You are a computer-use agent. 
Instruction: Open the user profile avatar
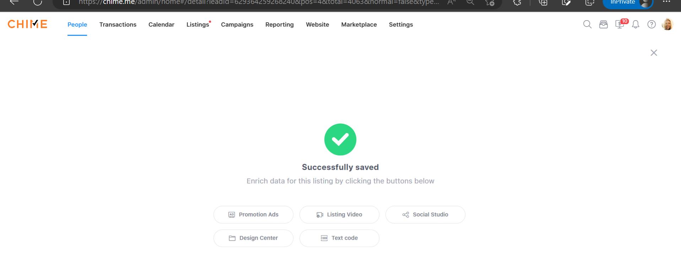(x=668, y=24)
